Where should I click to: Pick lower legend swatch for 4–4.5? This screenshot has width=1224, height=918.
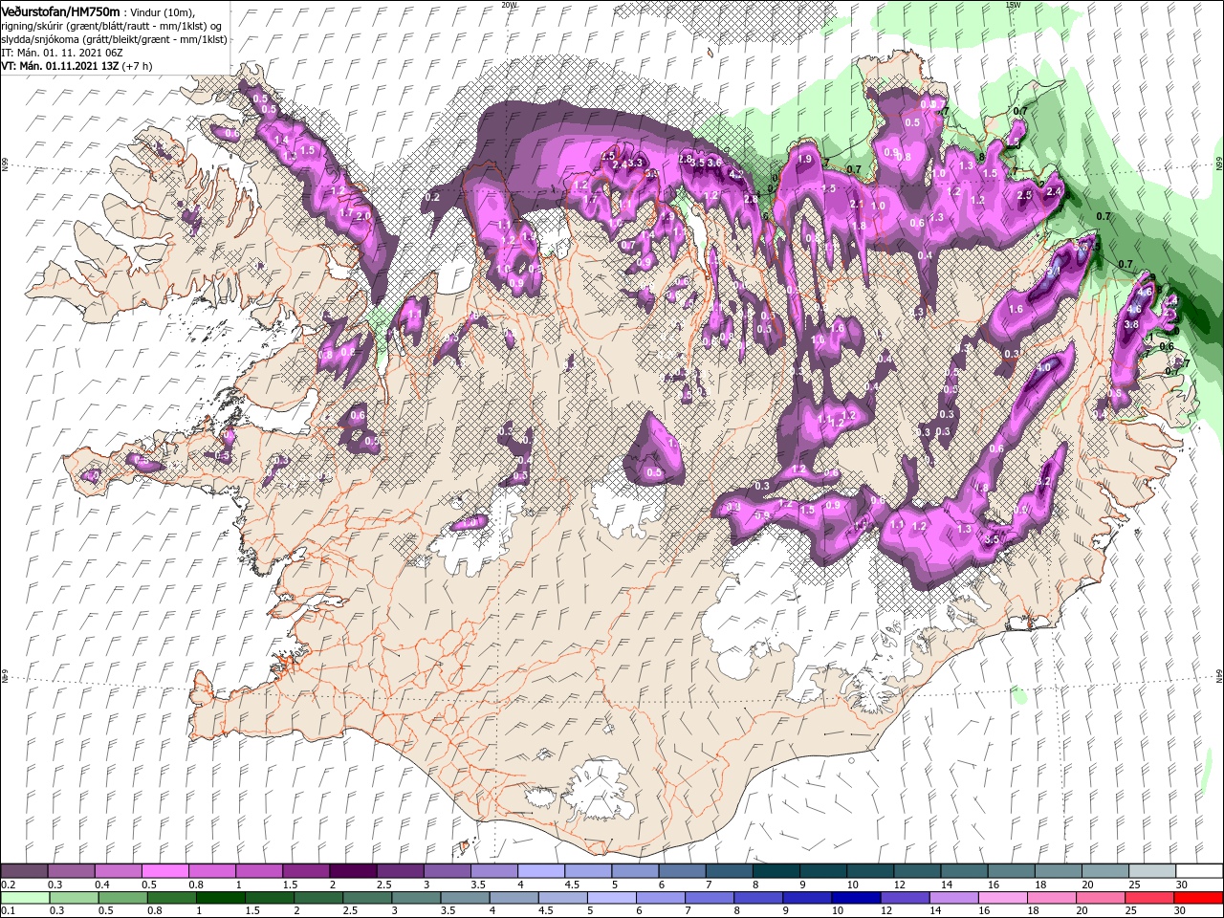point(514,898)
